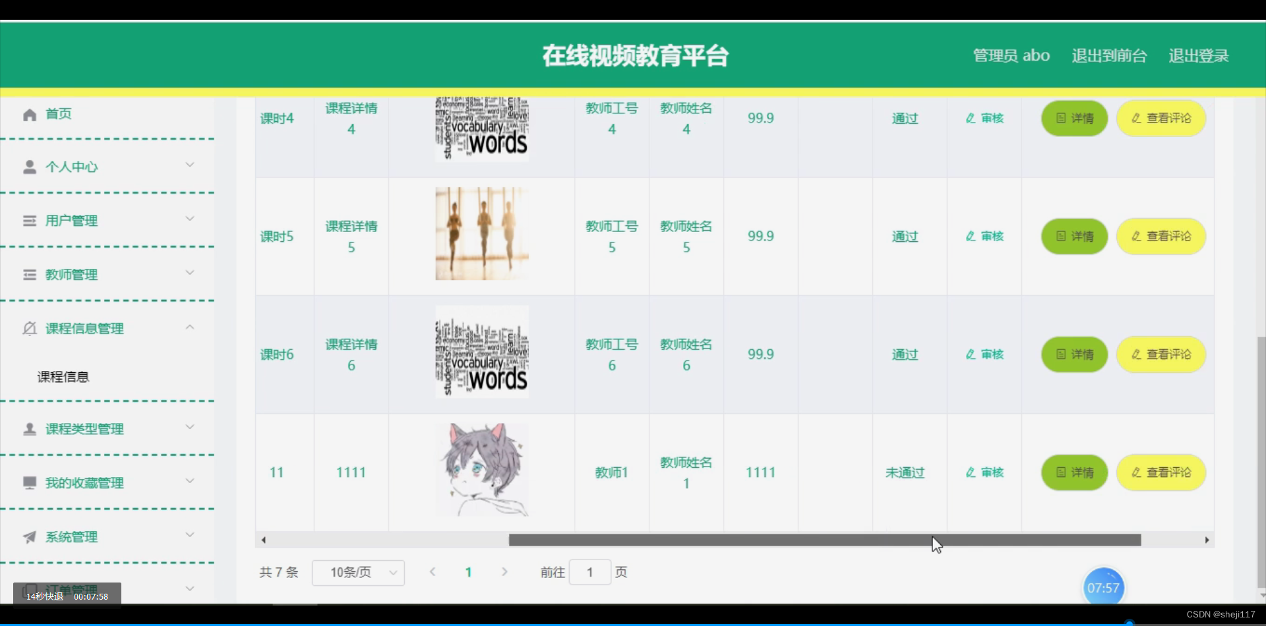This screenshot has width=1266, height=626.
Task: Click 退出到前台 in the top navigation
Action: (x=1108, y=55)
